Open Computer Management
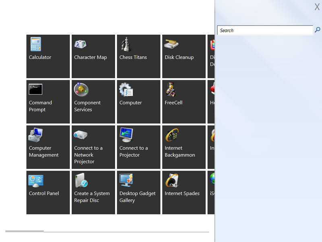This screenshot has width=322, height=242. point(48,147)
